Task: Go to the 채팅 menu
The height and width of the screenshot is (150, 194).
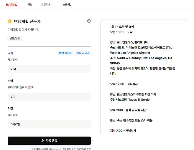Action: [x=30, y=5]
